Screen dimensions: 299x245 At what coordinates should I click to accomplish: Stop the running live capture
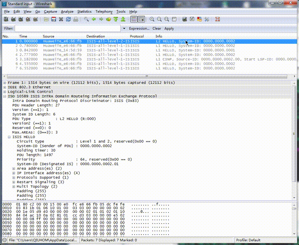[28, 19]
